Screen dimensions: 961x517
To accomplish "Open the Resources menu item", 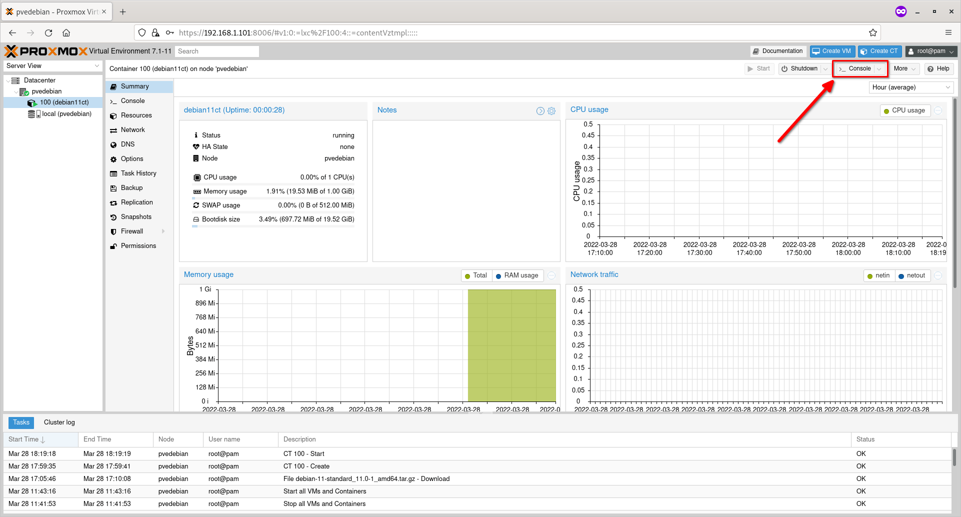I will coord(139,115).
